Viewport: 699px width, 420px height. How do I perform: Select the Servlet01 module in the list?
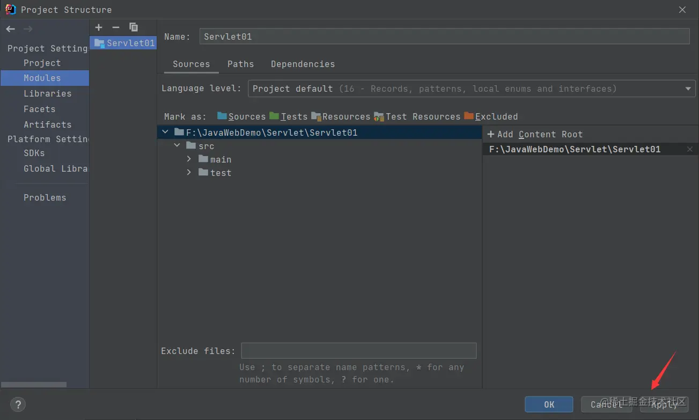[x=123, y=43]
